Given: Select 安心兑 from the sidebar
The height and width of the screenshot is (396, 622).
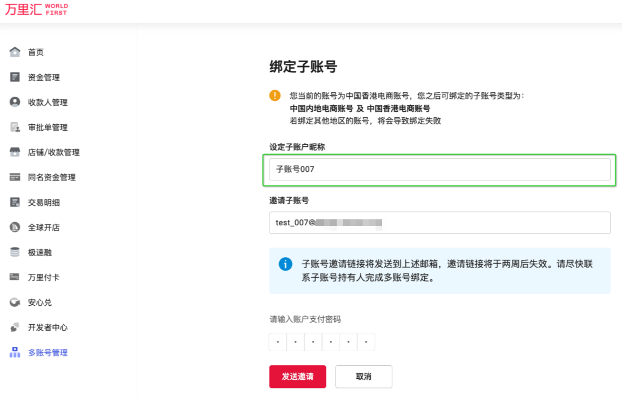Looking at the screenshot, I should pyautogui.click(x=39, y=303).
